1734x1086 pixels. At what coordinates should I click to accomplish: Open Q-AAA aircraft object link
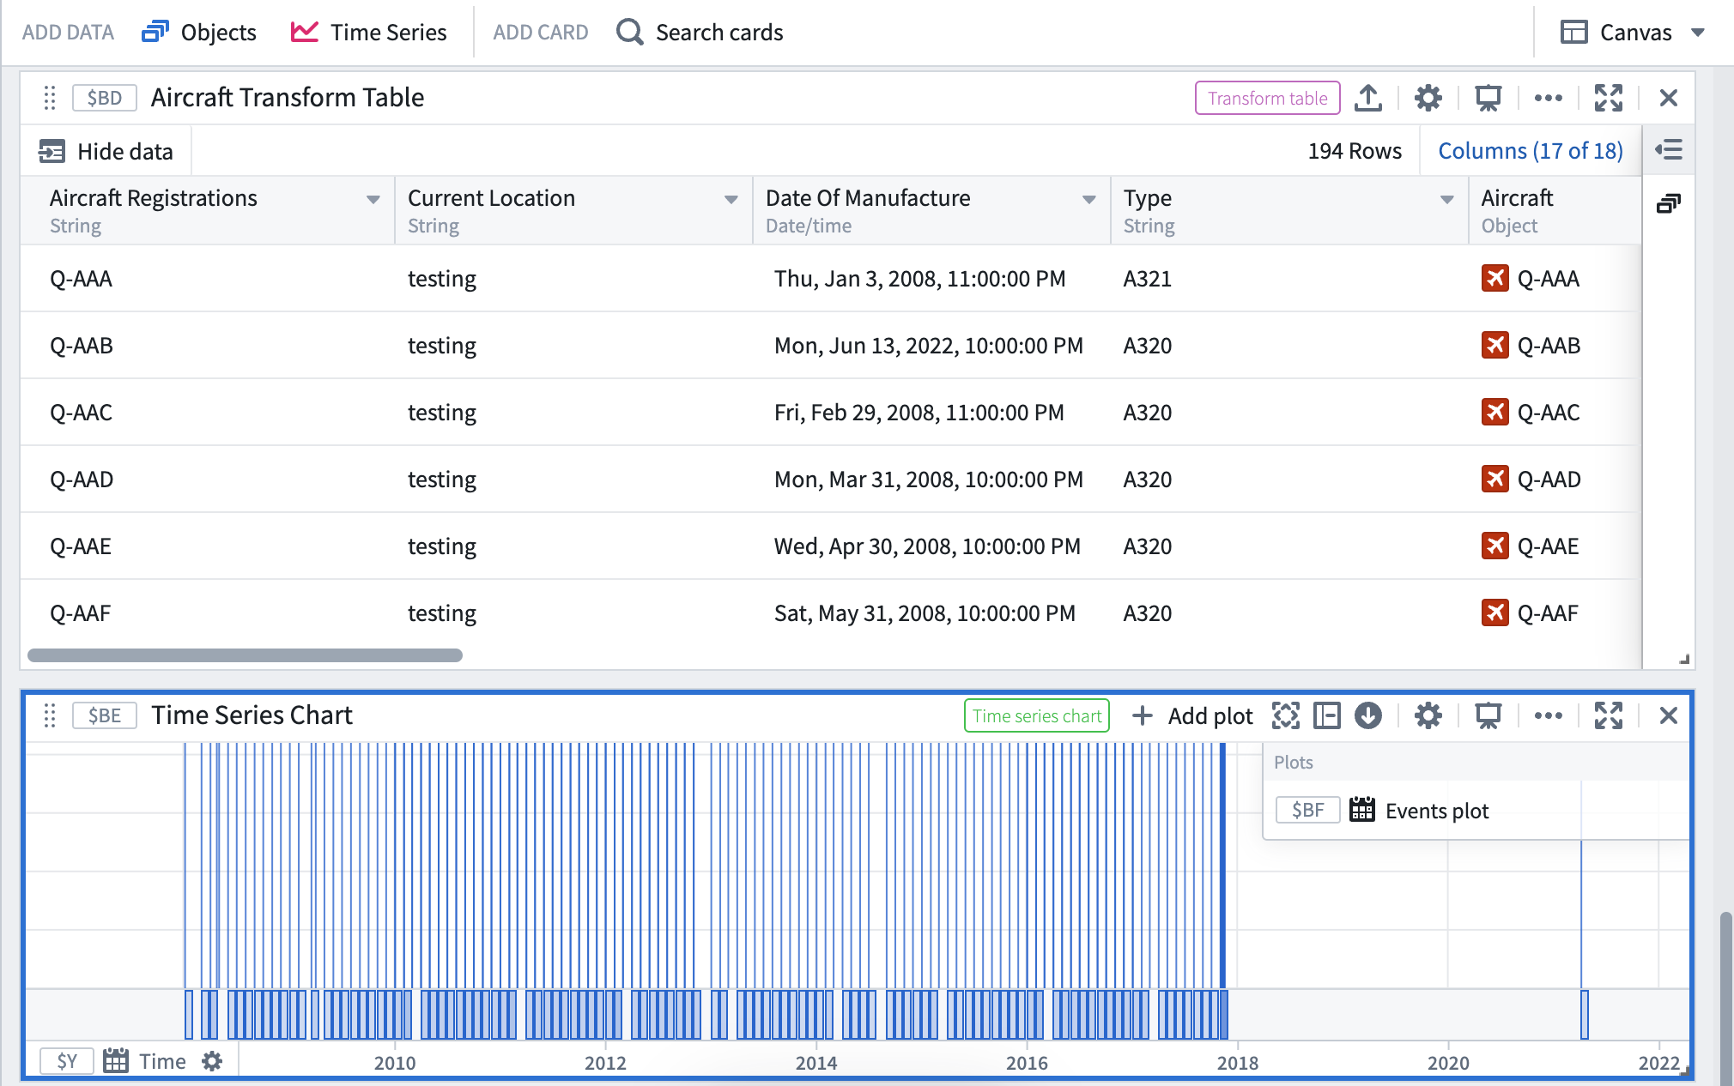pos(1531,279)
